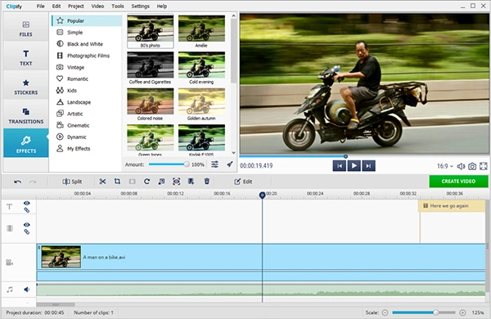
Task: Select the Crop tool
Action: pos(117,182)
